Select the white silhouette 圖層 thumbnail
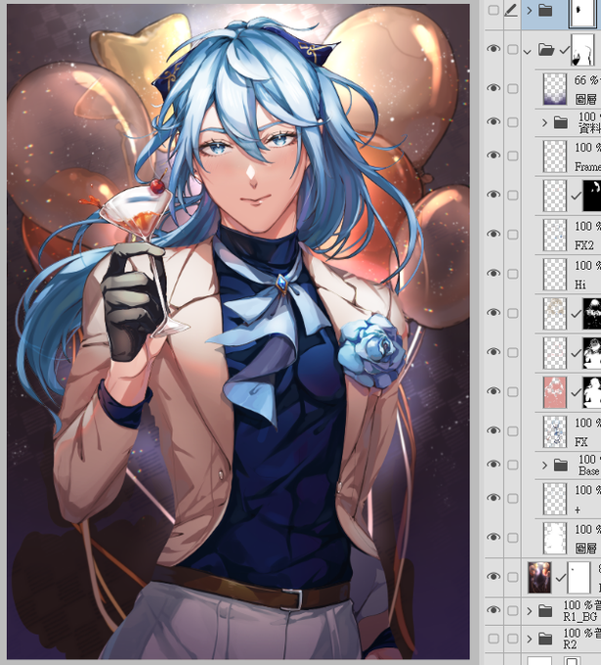Image resolution: width=601 pixels, height=665 pixels. click(555, 539)
